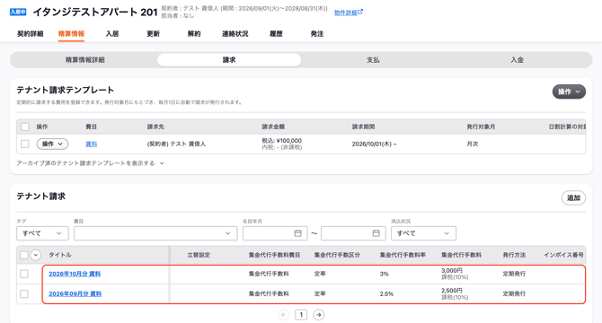Click 定期発行 in the 2026年10月分 row
The image size is (602, 323).
(x=514, y=274)
